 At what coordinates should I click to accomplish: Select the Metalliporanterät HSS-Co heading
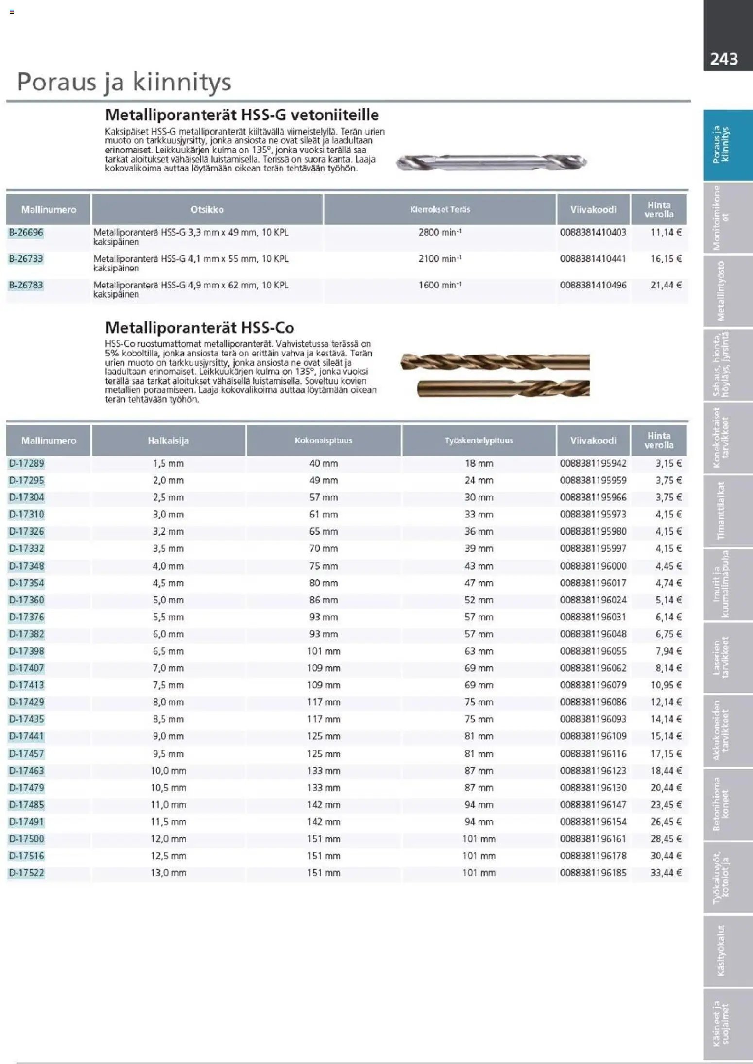pyautogui.click(x=200, y=328)
